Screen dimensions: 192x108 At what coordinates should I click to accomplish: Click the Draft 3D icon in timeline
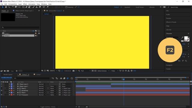[57, 78]
